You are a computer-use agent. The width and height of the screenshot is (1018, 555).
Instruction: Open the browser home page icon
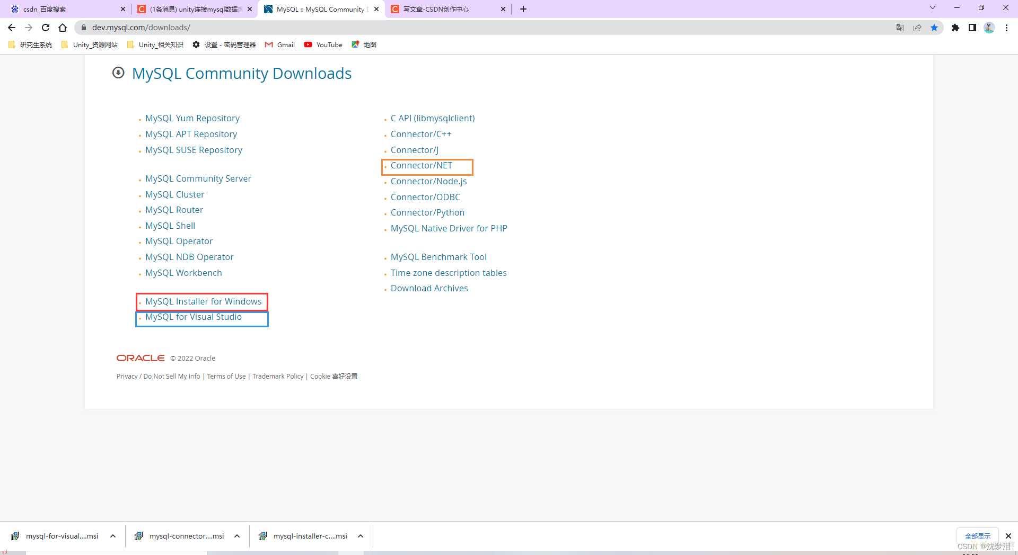pos(63,28)
